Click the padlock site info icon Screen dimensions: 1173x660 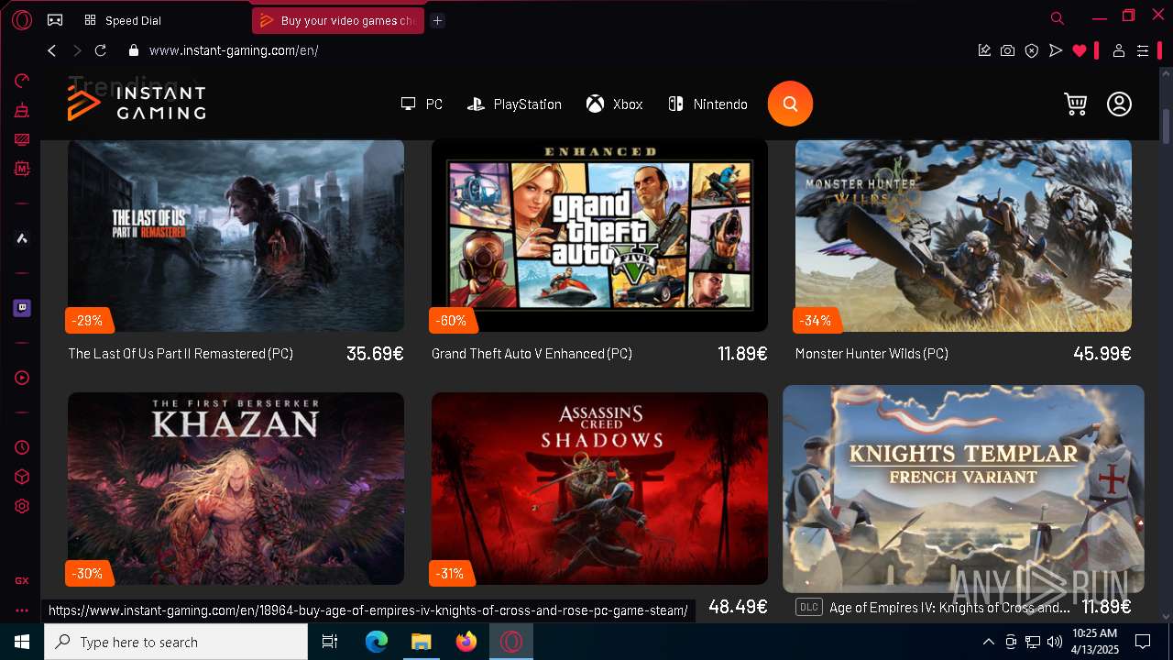134,50
